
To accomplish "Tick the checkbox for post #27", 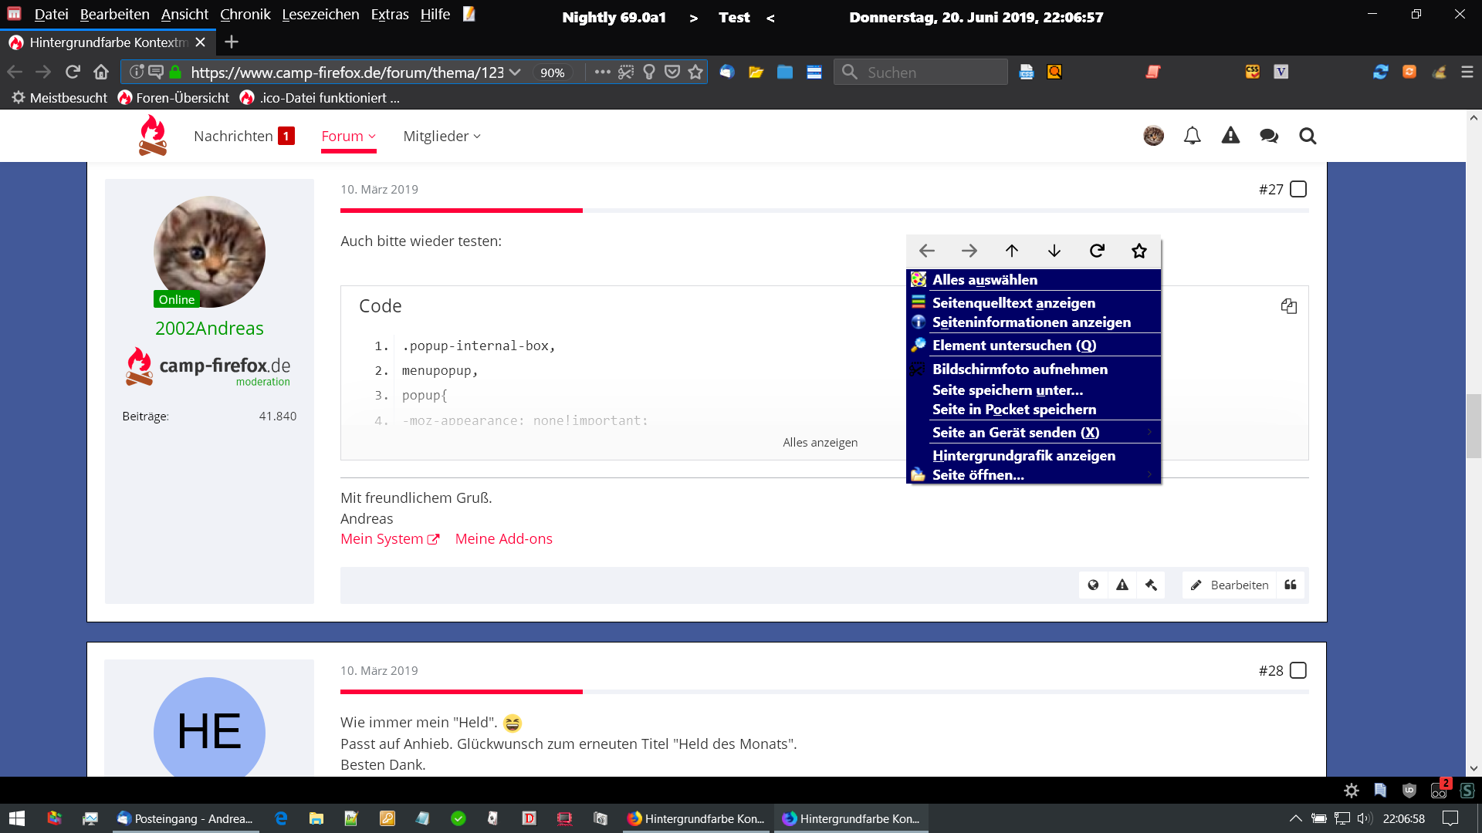I will 1298,189.
